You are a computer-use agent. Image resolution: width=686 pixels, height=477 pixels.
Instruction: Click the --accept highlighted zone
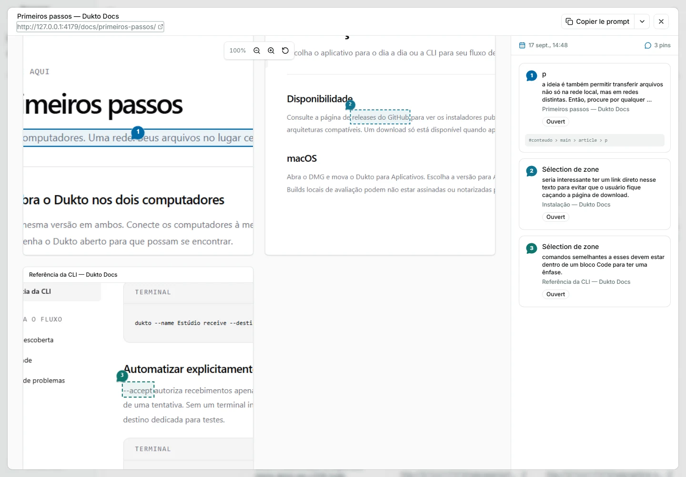[138, 390]
